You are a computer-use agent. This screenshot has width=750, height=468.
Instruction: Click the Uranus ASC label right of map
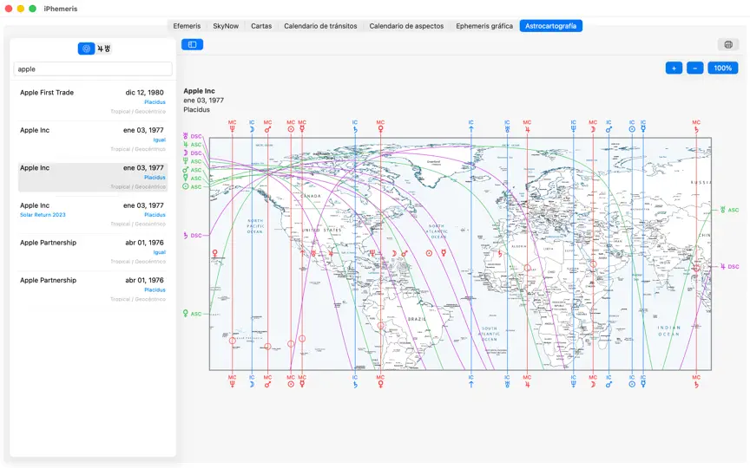point(729,210)
